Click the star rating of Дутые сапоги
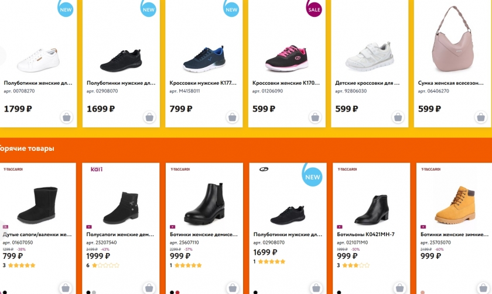 tap(23, 265)
